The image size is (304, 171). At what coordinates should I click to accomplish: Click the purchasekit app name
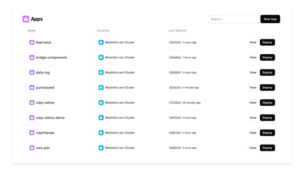[x=45, y=88]
